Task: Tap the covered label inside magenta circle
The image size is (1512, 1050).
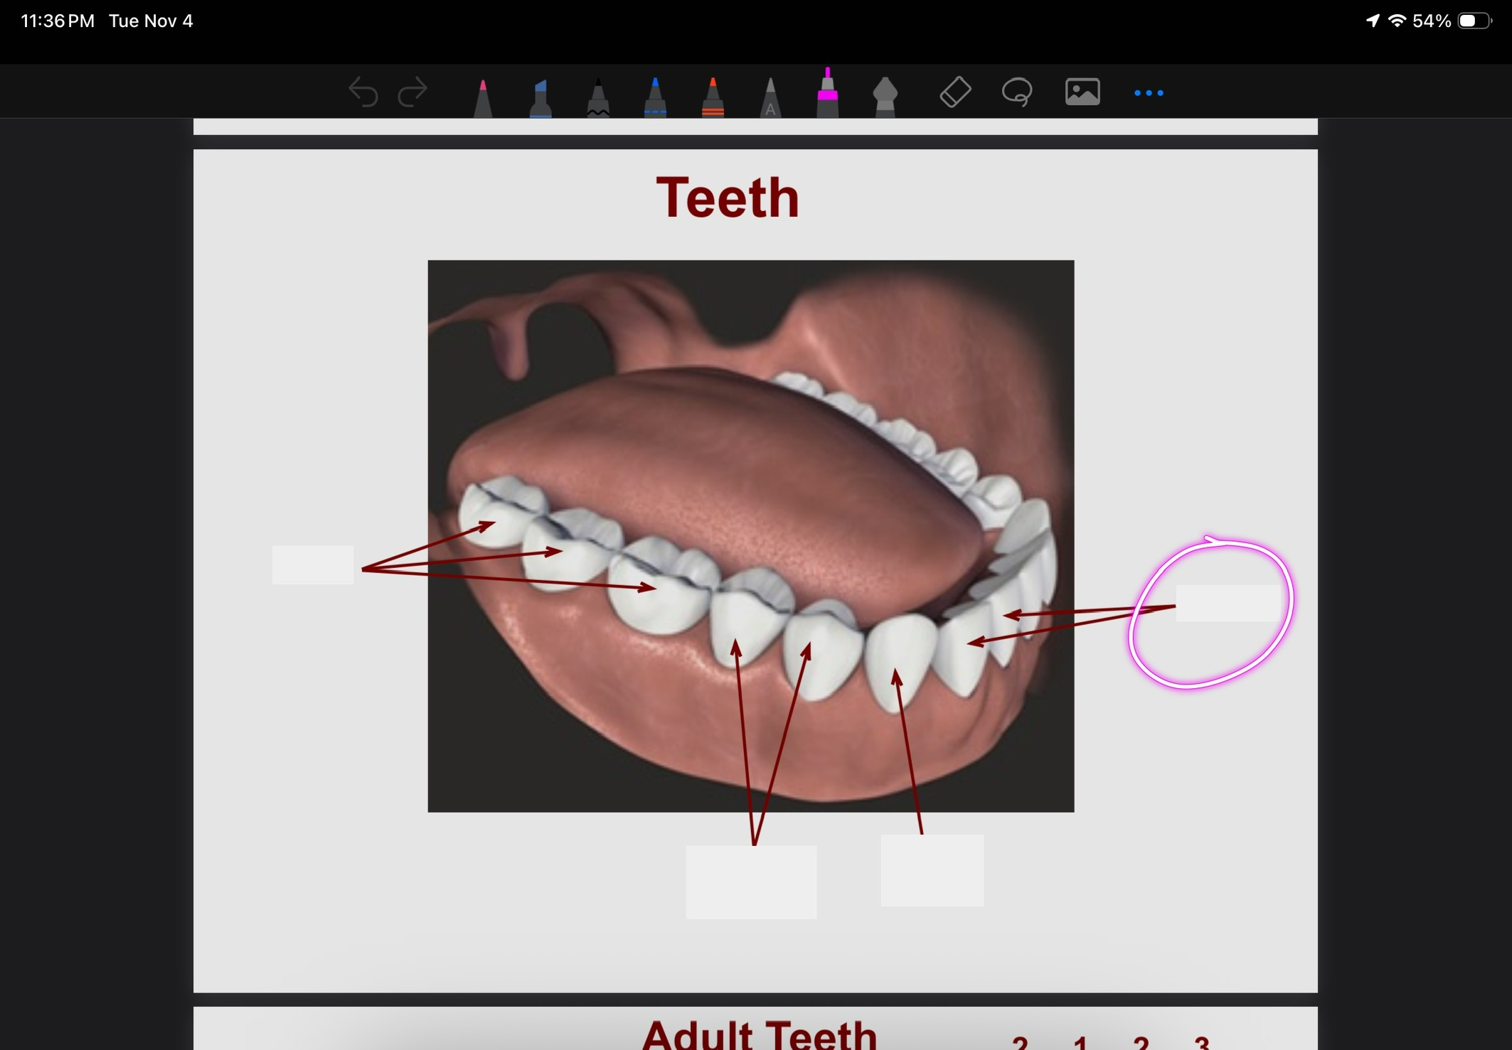Action: pyautogui.click(x=1228, y=603)
